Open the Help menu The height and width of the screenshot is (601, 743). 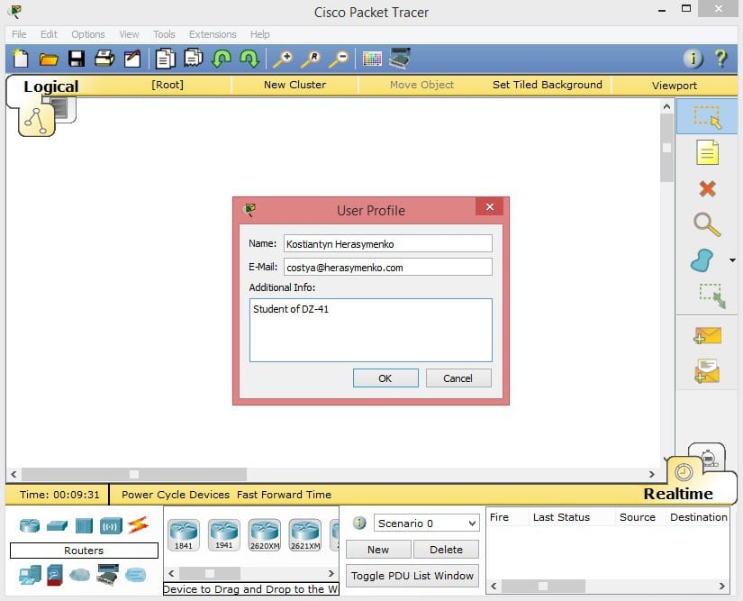click(x=259, y=34)
